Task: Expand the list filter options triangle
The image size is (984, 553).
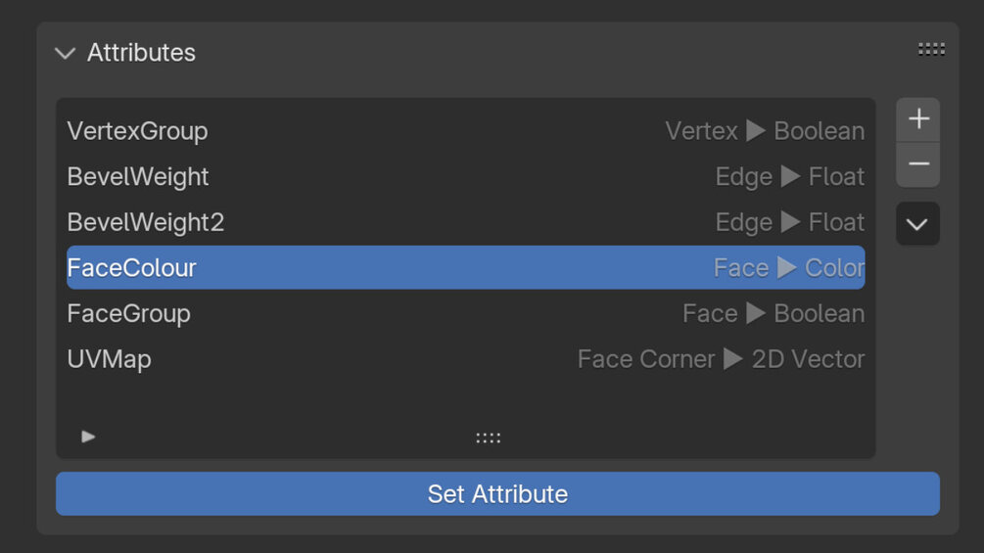Action: [88, 437]
